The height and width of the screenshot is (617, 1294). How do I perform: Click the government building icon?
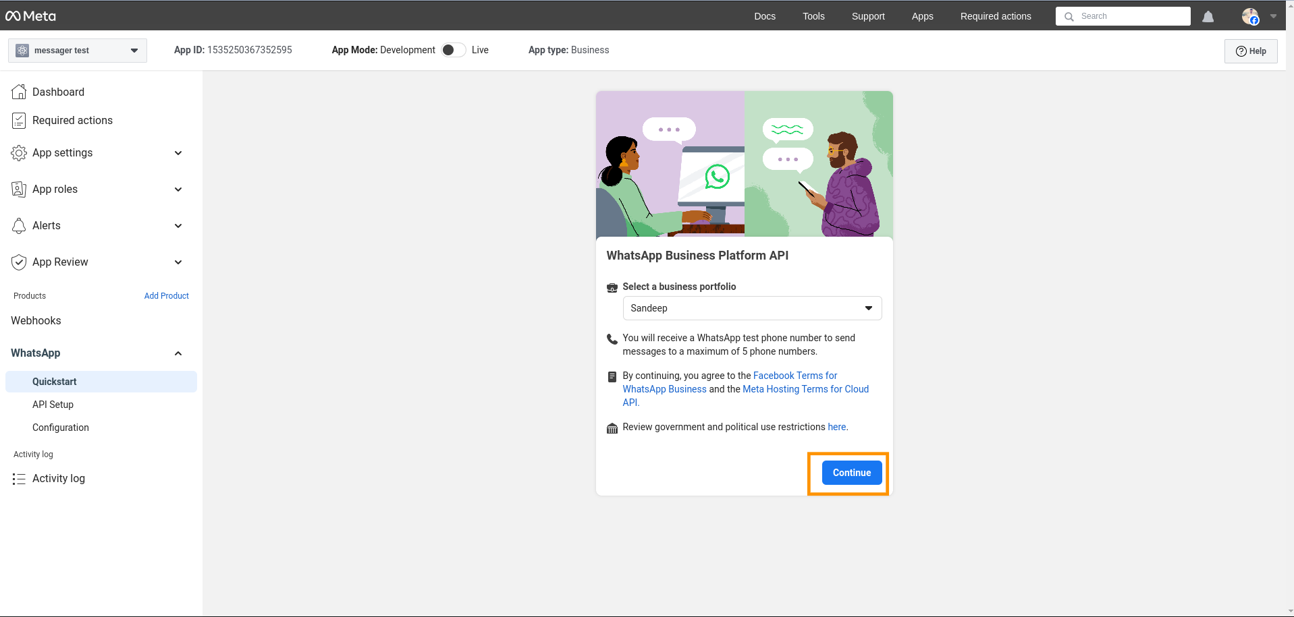coord(612,429)
